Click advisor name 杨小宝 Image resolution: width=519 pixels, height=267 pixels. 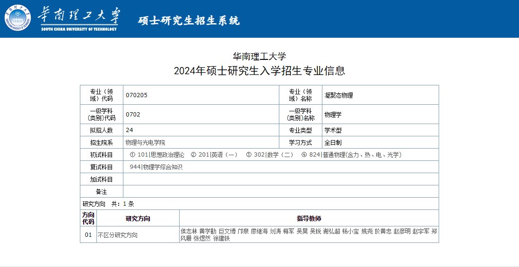[351, 231]
